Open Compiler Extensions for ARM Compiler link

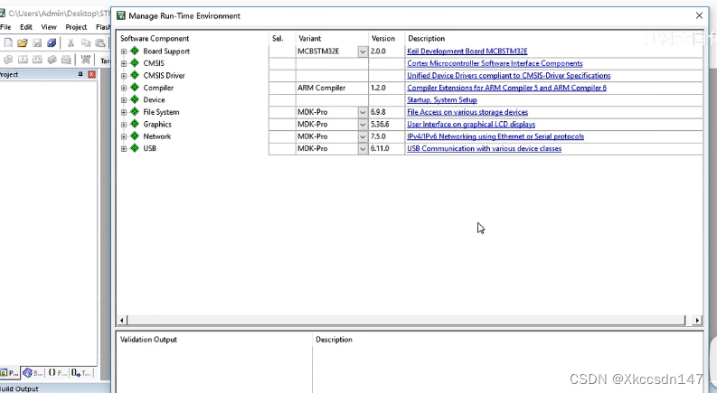pyautogui.click(x=506, y=88)
